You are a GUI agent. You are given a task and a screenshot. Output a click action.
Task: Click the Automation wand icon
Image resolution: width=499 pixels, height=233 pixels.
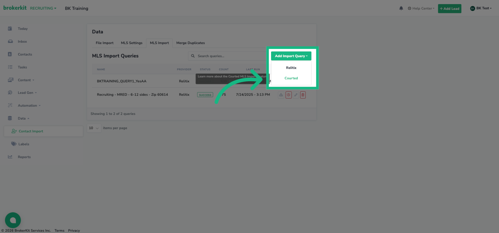coord(10,105)
